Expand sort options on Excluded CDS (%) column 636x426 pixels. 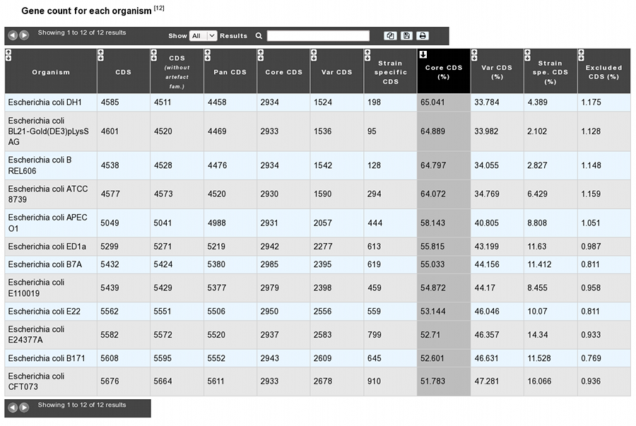point(581,55)
